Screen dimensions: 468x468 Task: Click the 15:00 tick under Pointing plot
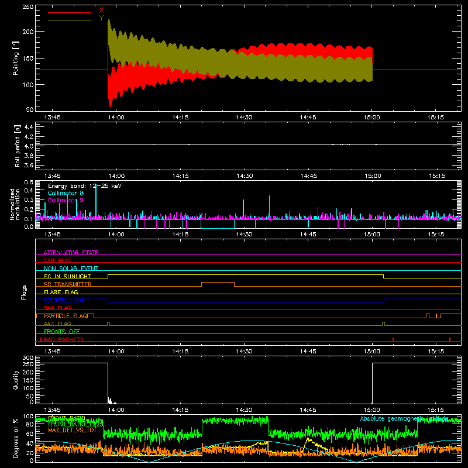pyautogui.click(x=372, y=118)
